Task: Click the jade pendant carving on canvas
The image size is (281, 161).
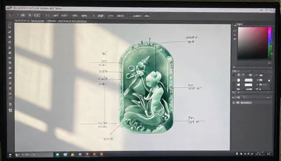Action: coord(146,87)
